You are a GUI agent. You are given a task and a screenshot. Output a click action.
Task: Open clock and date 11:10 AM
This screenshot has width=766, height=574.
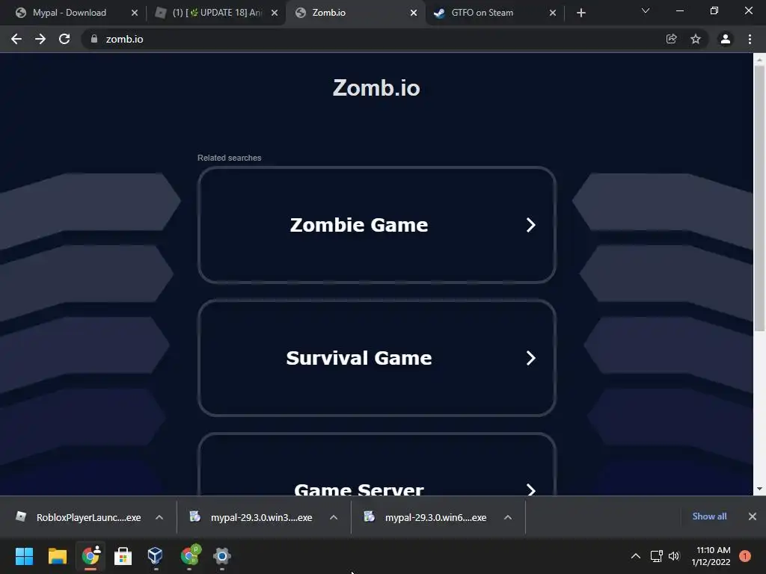pyautogui.click(x=711, y=556)
